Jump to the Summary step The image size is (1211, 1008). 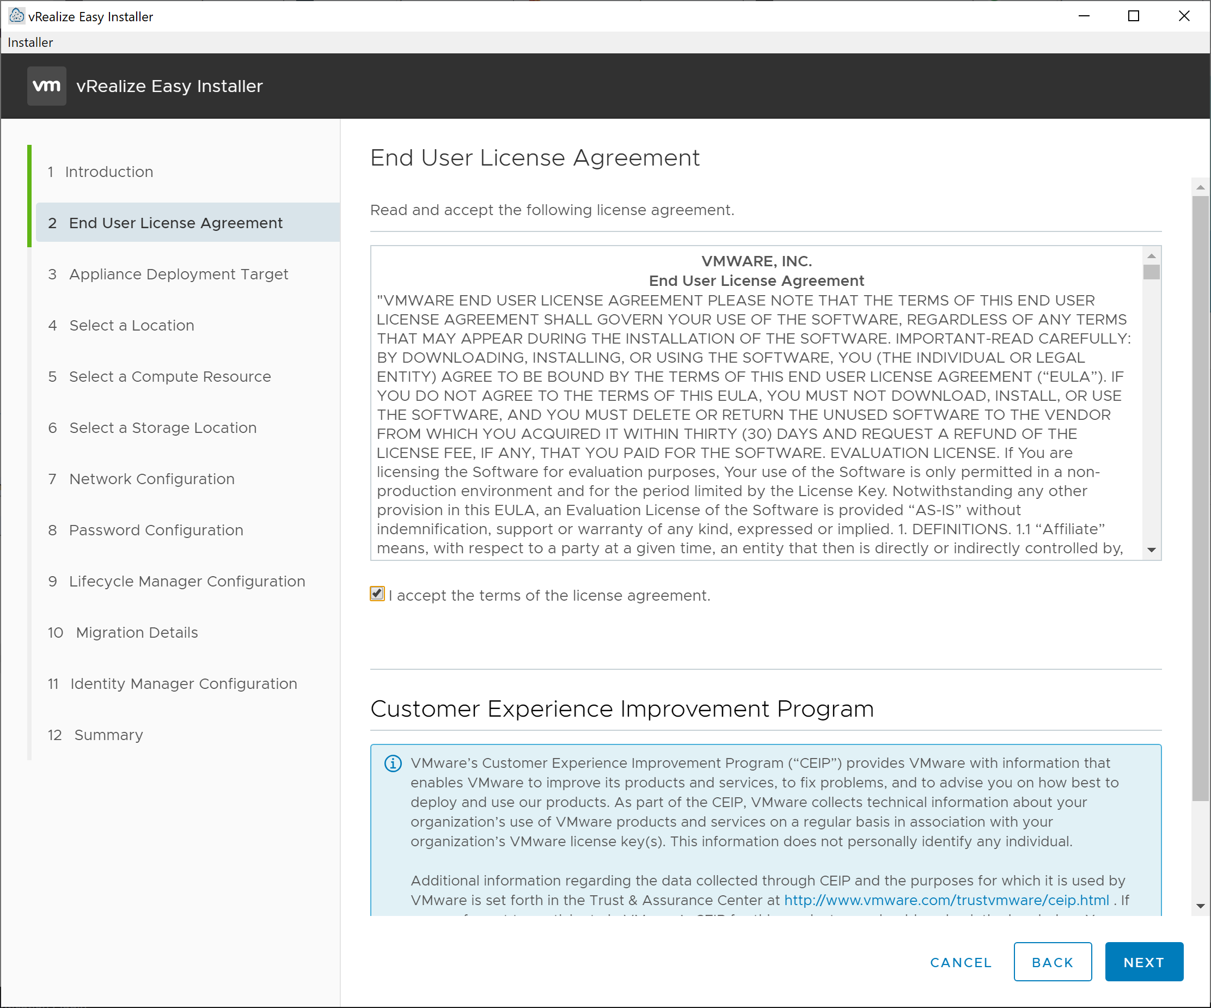click(108, 735)
